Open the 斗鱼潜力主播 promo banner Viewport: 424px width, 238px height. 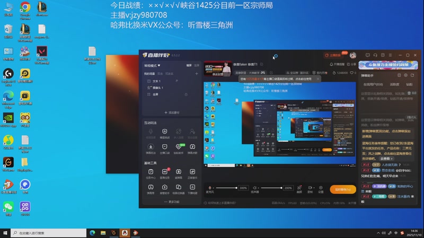click(388, 65)
